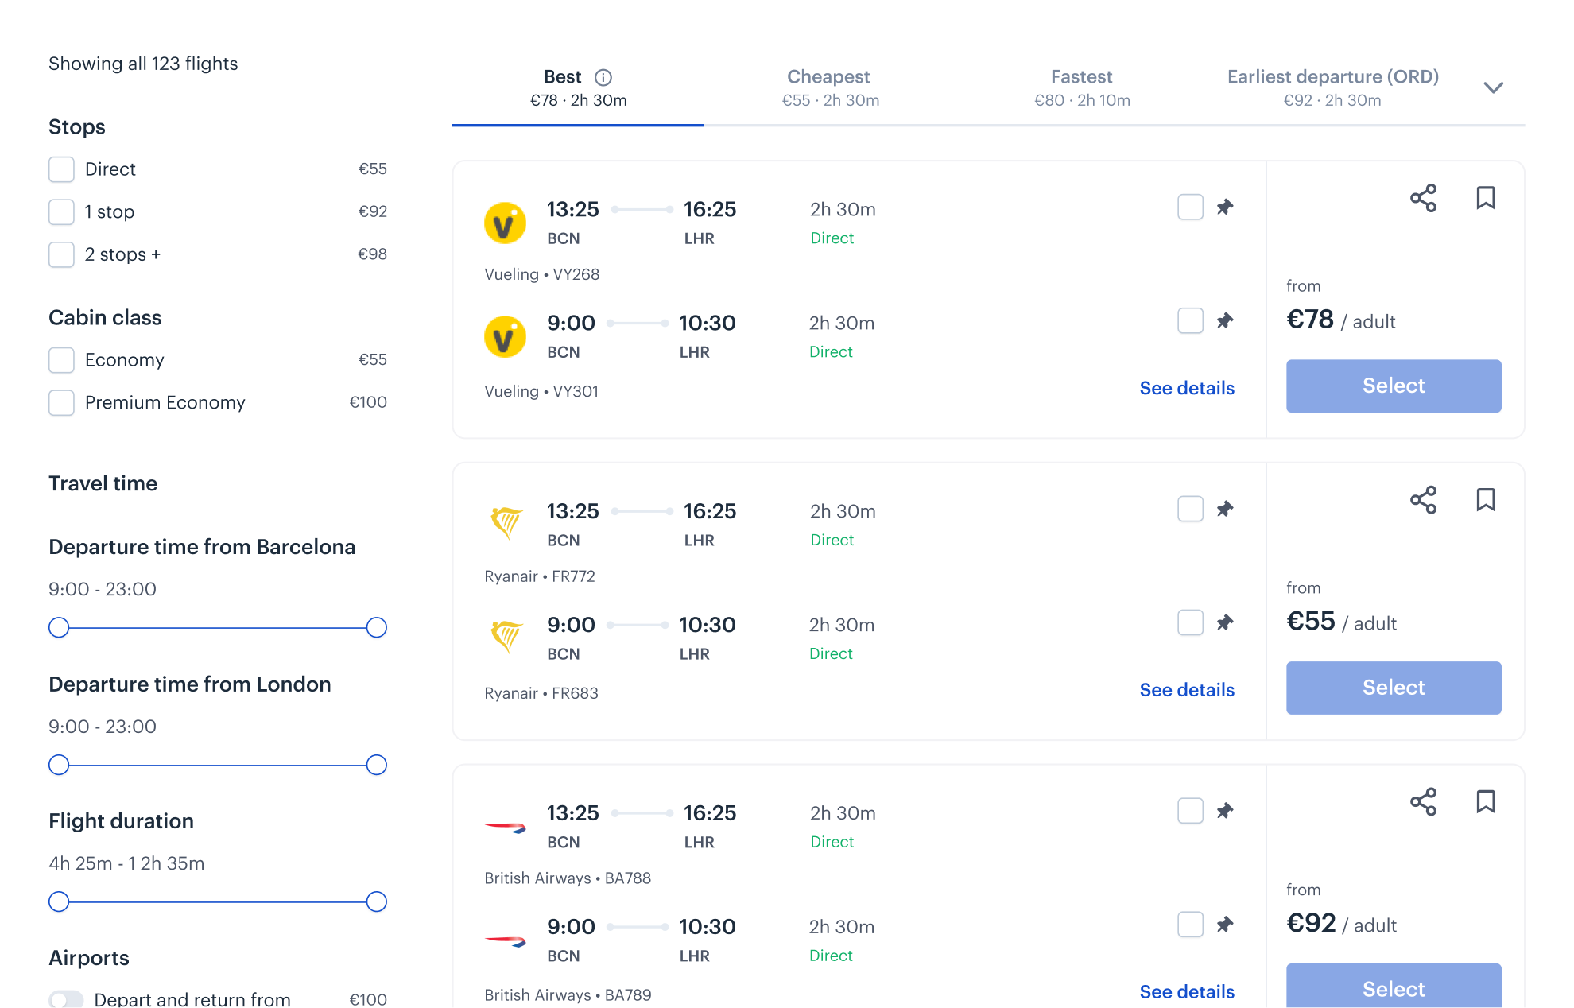Enable the Economy cabin class checkbox
This screenshot has height=1008, width=1574.
61,360
